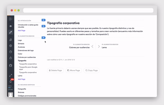Screen dimensions: 164x105
Task: Open the Tipografía para Google apps subpage
Action: pos(28,68)
